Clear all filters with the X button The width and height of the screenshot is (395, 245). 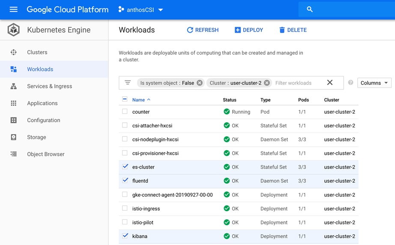(330, 82)
